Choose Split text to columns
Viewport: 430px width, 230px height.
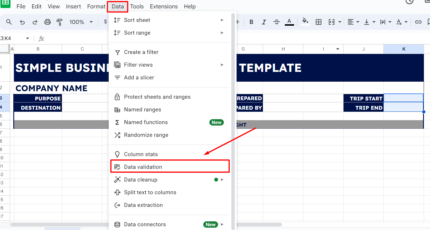tap(169, 192)
